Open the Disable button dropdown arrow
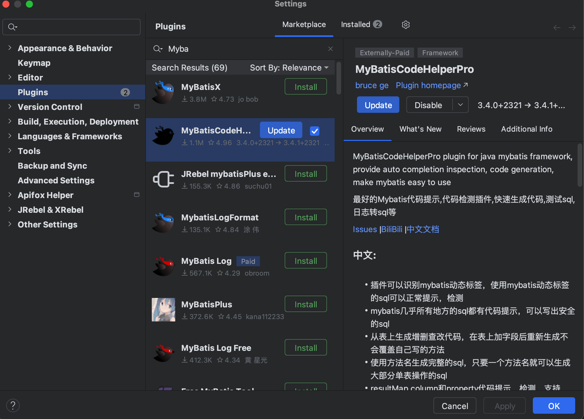 [460, 105]
